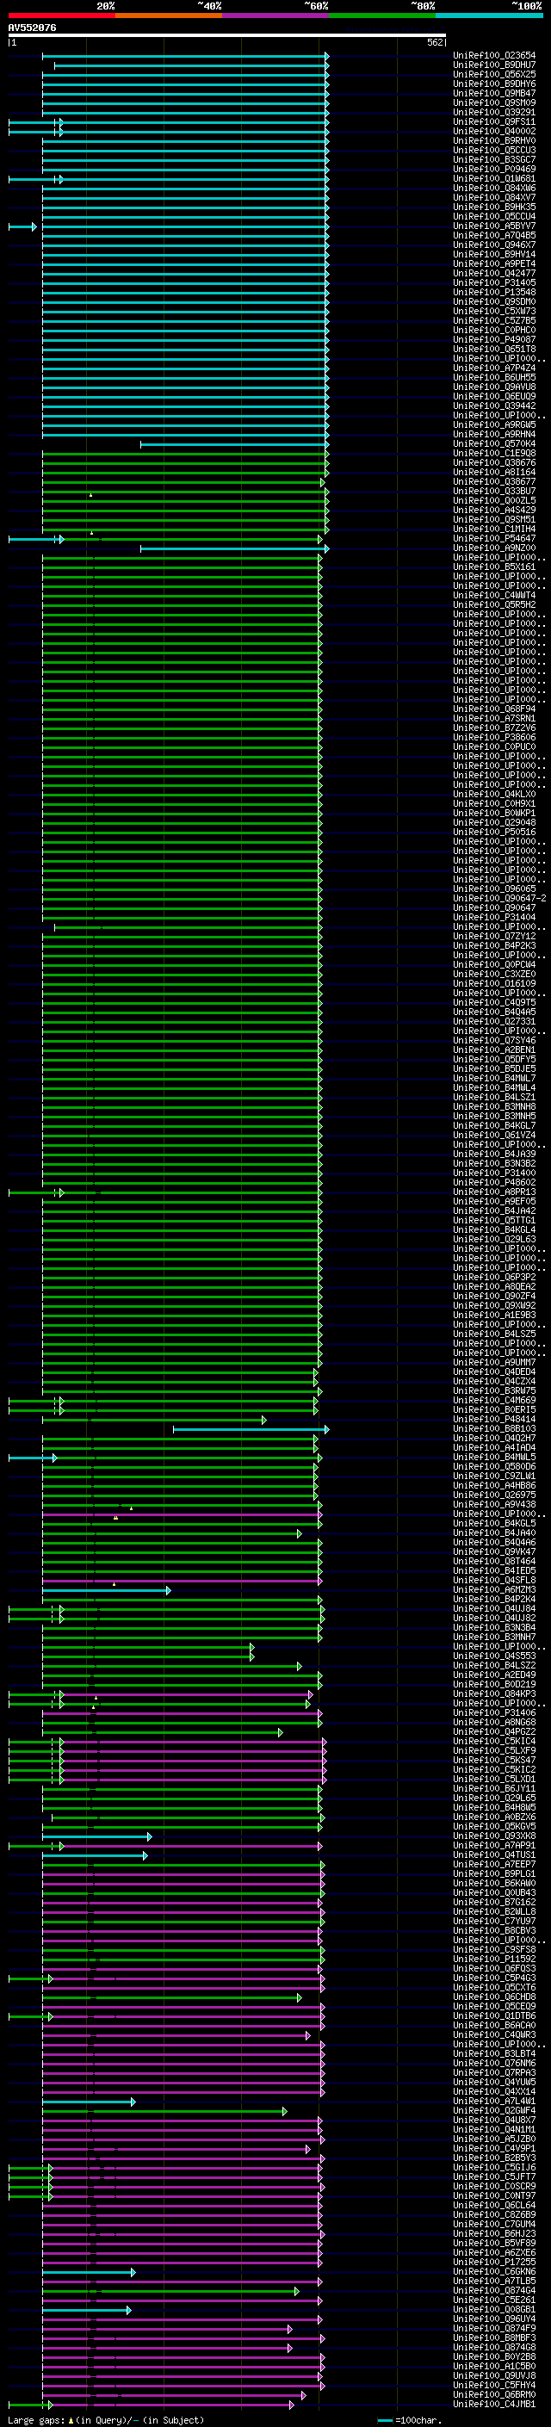Click label UniRef100_P49087

[x=494, y=339]
